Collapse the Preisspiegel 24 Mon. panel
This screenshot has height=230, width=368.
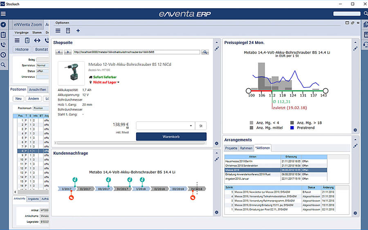pos(355,42)
